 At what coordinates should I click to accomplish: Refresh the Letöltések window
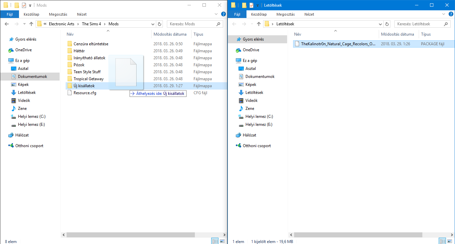[387, 24]
